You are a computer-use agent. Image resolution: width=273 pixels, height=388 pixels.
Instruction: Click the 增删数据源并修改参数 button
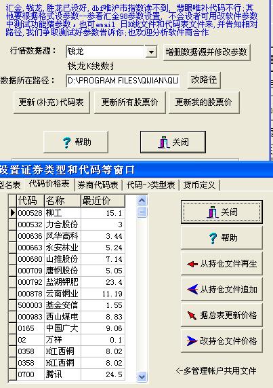click(x=207, y=52)
